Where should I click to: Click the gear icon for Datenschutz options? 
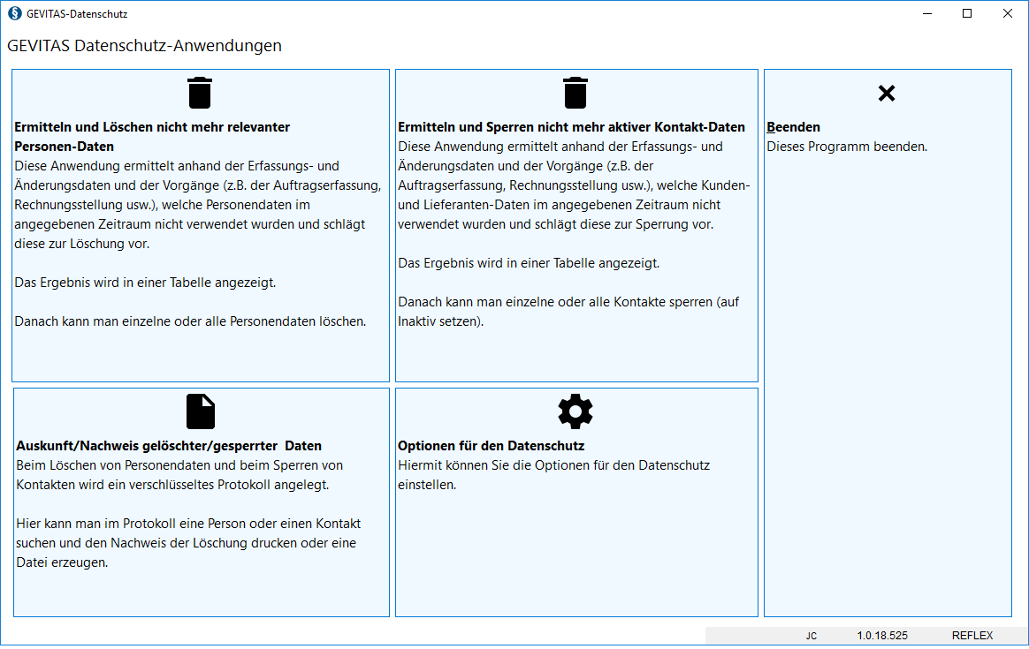click(x=575, y=411)
